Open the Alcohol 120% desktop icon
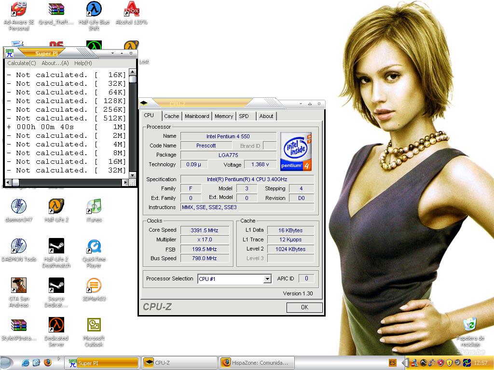The width and height of the screenshot is (494, 370). click(x=131, y=10)
